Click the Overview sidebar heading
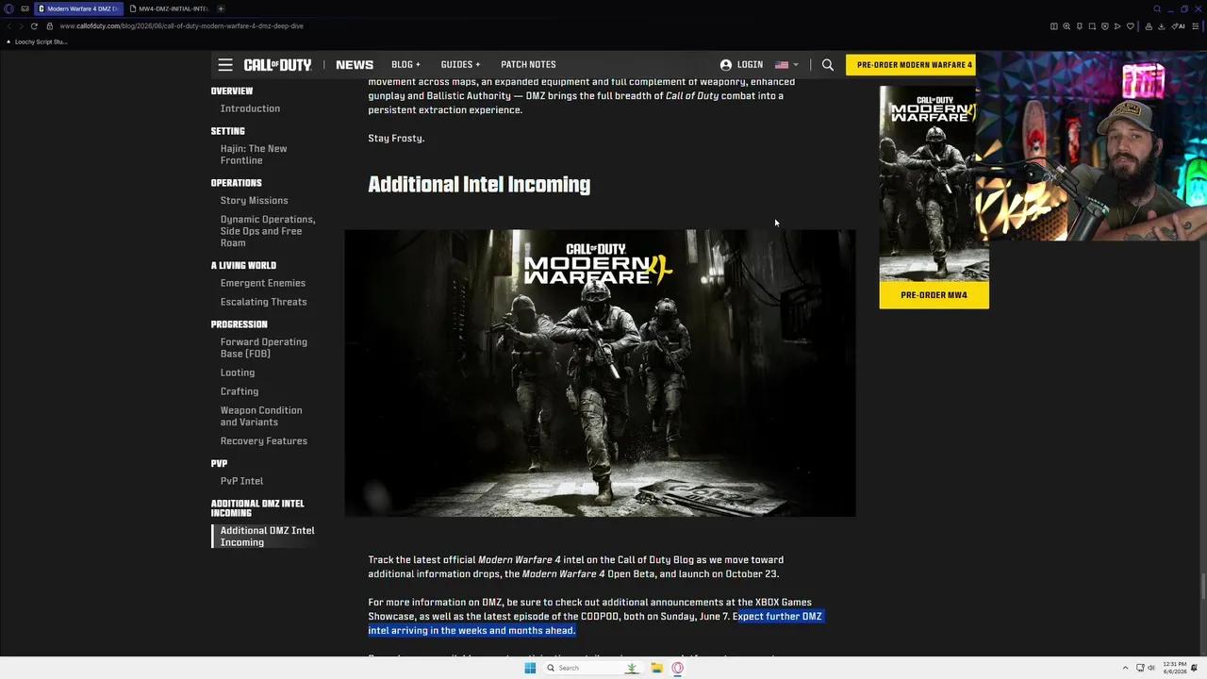 (232, 91)
